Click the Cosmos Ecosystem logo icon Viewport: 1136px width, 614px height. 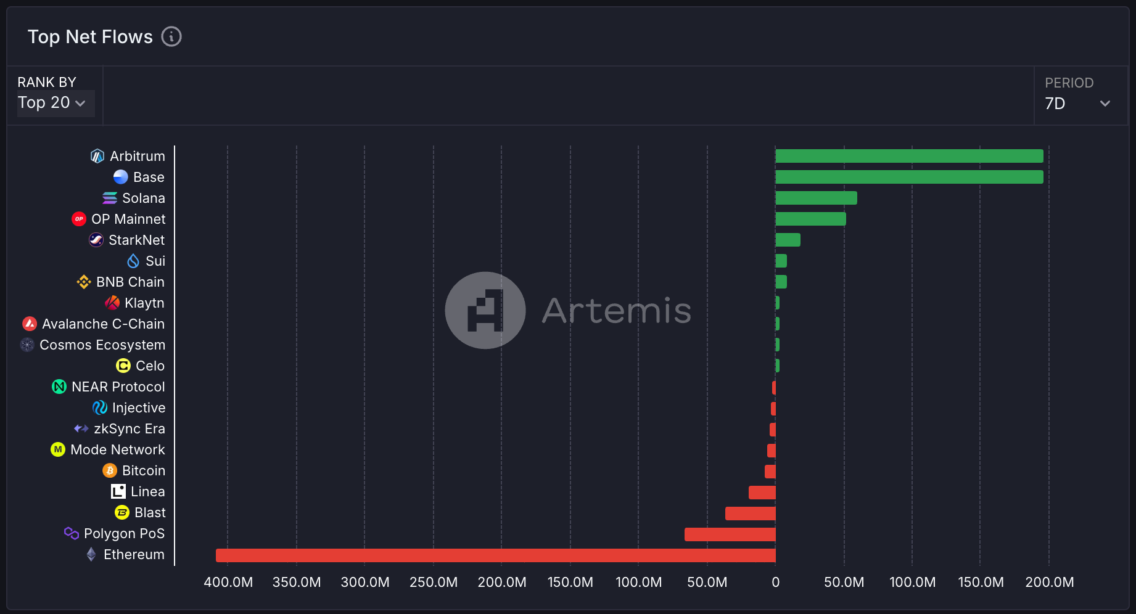point(27,345)
